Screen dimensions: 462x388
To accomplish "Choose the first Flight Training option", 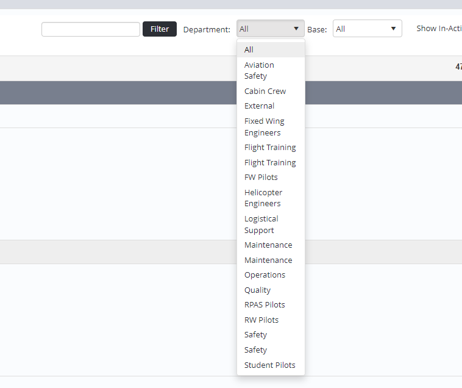I will (270, 147).
